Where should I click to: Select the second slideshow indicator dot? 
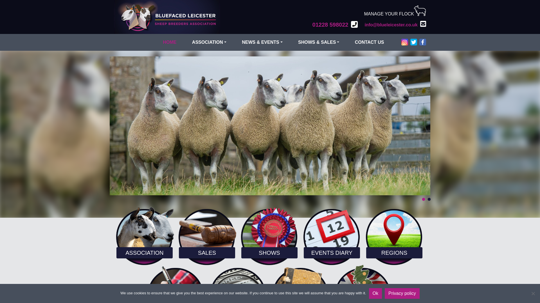point(429,199)
